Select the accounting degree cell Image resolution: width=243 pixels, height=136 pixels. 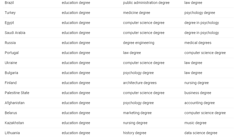tap(199, 103)
